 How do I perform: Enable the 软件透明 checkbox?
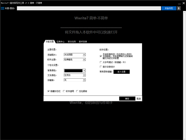(64, 91)
